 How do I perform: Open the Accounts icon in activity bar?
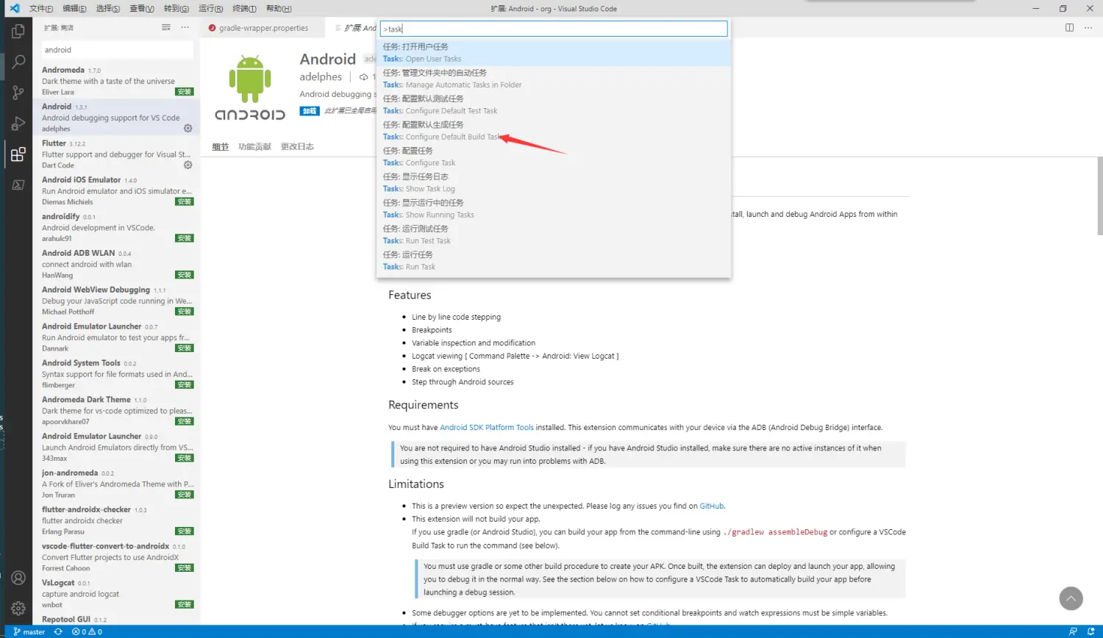18,578
